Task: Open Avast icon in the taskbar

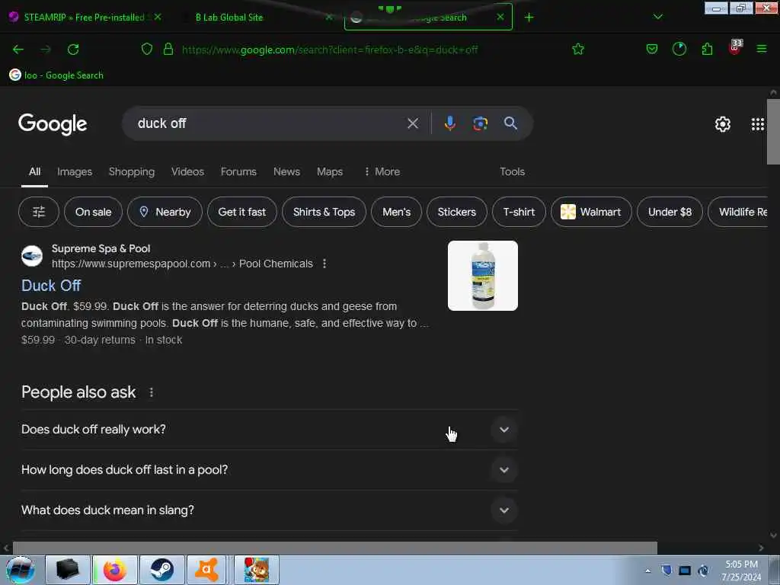Action: point(207,570)
